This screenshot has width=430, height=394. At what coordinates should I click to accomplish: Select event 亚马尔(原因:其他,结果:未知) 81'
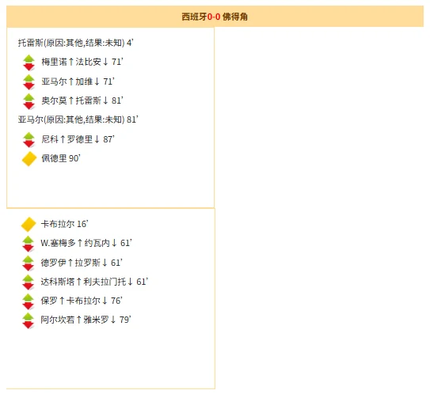pyautogui.click(x=78, y=119)
